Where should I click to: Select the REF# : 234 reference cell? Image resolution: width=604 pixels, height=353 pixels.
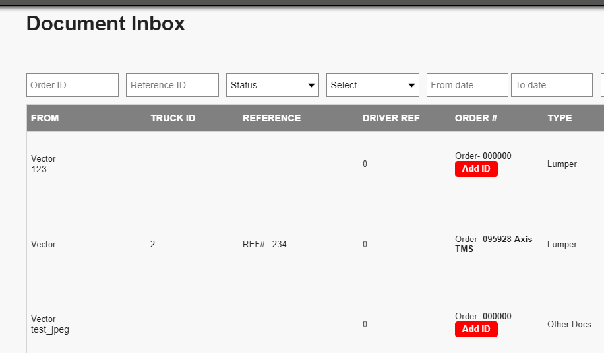pos(264,244)
